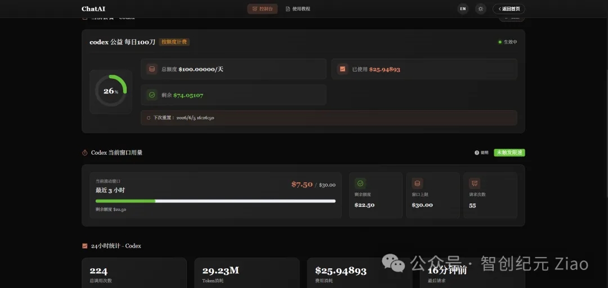Open the 使用教程 tutorial tab
This screenshot has width=608, height=288.
[298, 9]
